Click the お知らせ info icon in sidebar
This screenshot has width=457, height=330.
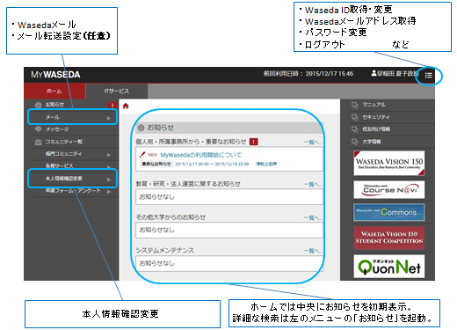tap(39, 105)
